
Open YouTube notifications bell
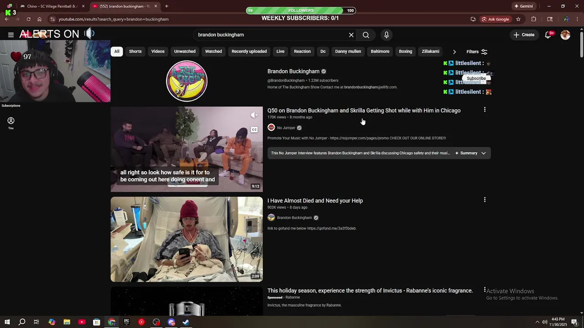(x=548, y=35)
